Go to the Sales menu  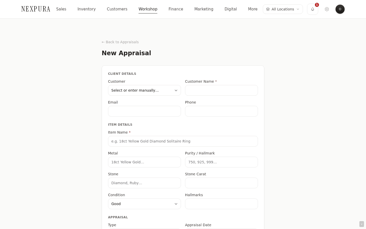[x=61, y=9]
